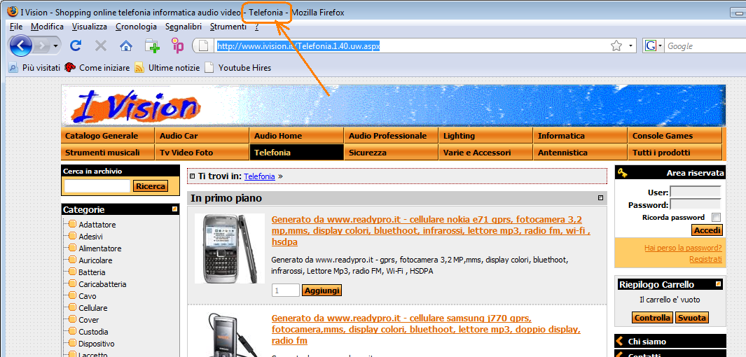This screenshot has width=746, height=357.
Task: Open the address bar history dropdown
Action: pyautogui.click(x=631, y=46)
